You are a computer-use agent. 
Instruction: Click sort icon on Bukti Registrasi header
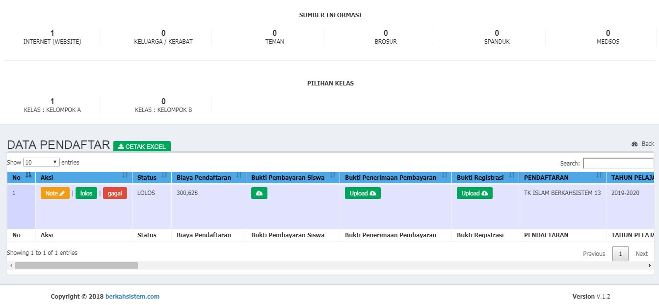pyautogui.click(x=512, y=176)
